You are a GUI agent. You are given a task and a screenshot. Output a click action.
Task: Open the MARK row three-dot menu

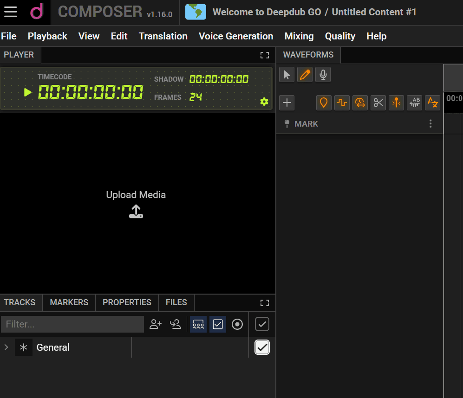pos(430,124)
